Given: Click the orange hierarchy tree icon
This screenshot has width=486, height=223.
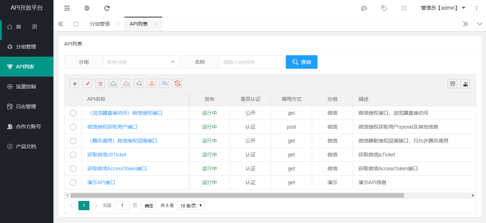Looking at the screenshot, I should click(151, 83).
